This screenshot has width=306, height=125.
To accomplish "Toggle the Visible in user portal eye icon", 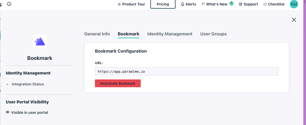I will (x=8, y=112).
